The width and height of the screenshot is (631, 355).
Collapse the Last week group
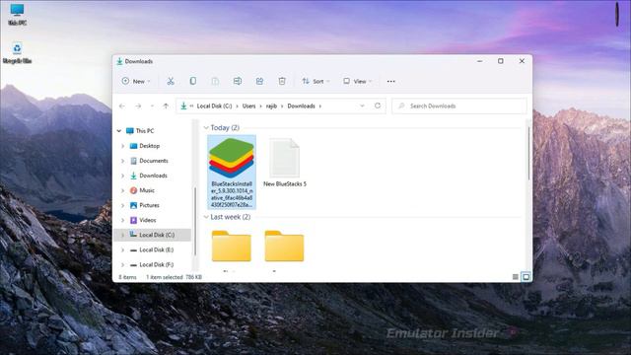pyautogui.click(x=206, y=217)
